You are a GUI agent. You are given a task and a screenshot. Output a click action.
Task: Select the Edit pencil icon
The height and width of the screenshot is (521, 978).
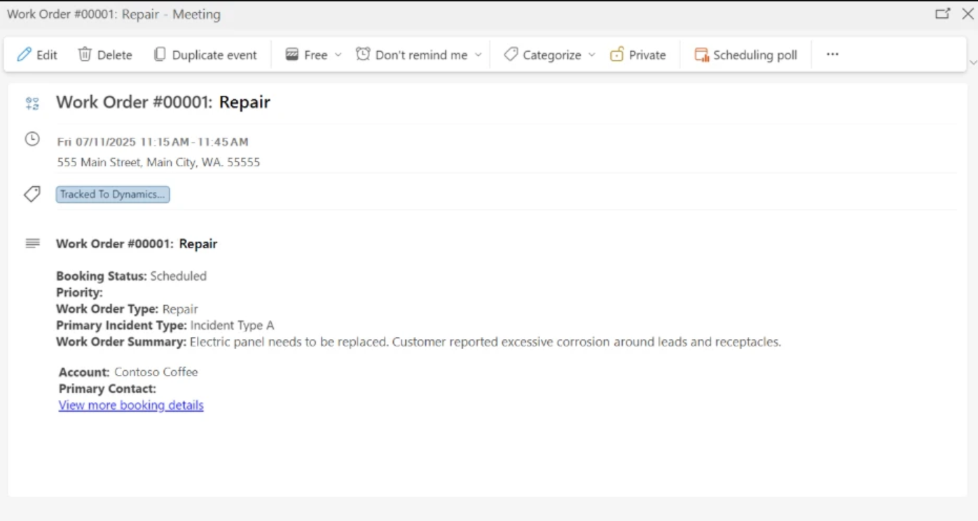click(x=26, y=54)
